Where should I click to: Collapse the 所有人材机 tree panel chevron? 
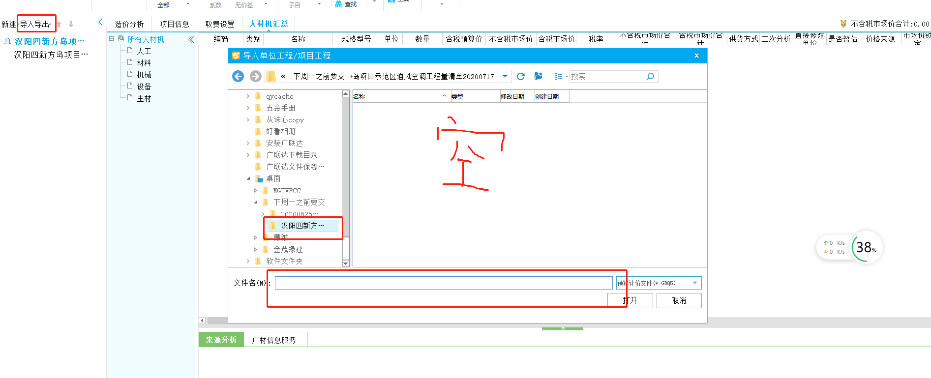tap(191, 39)
